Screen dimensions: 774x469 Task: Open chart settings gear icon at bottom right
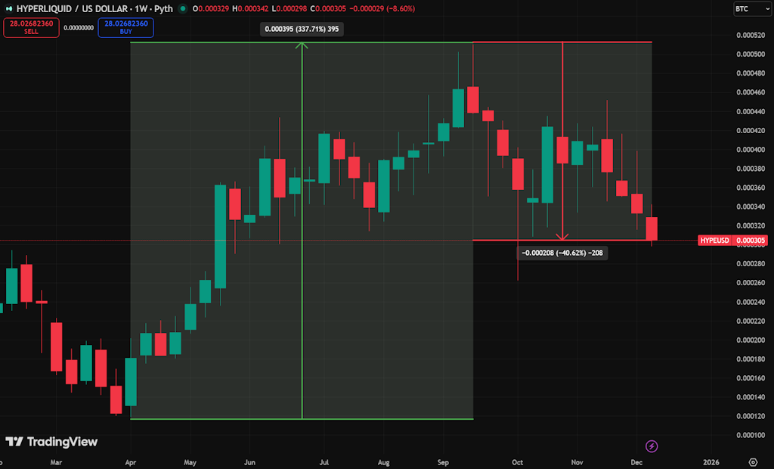click(753, 461)
